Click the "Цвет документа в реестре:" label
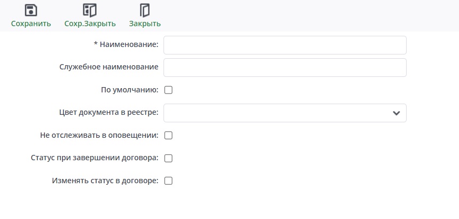This screenshot has width=459, height=219. (x=108, y=113)
